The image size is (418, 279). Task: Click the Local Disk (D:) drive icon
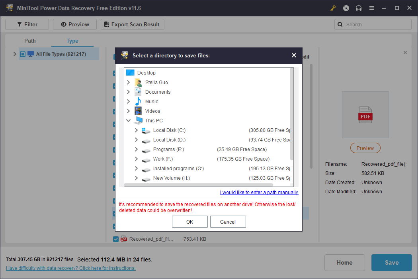click(146, 140)
